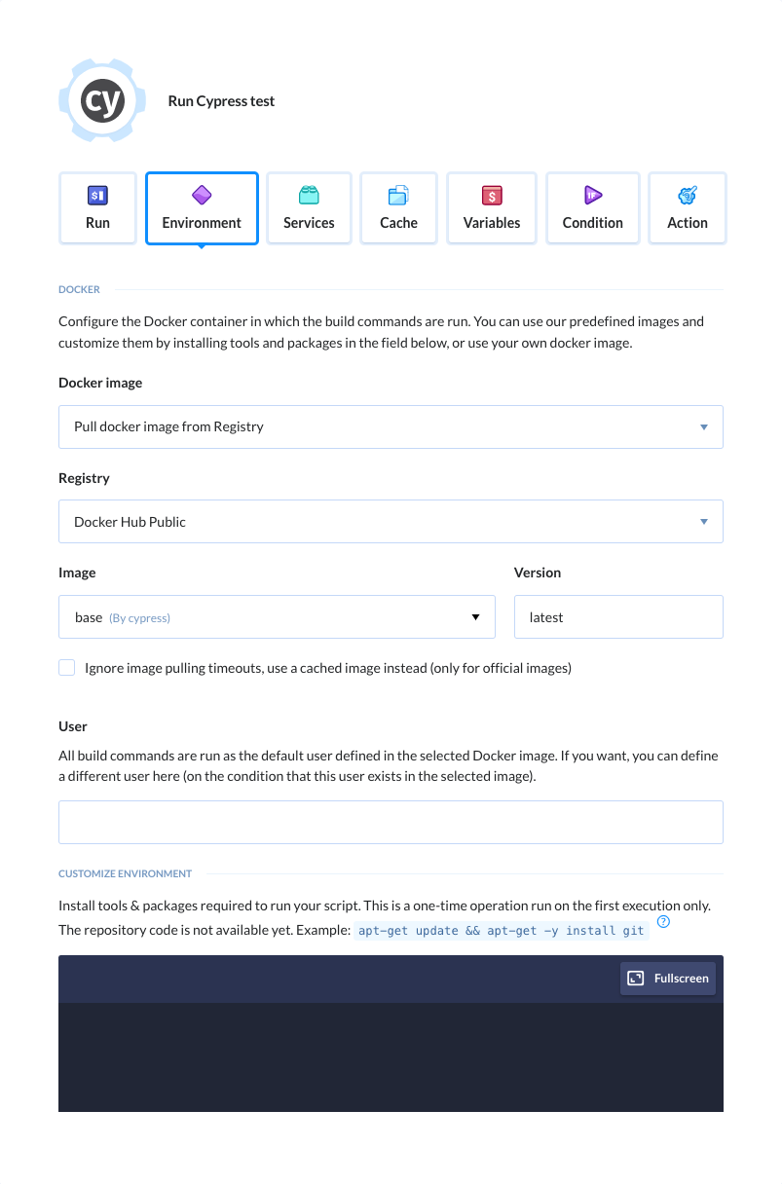Click the fullscreen expand icon in editor
Screen dimensions: 782x1184
pos(638,978)
